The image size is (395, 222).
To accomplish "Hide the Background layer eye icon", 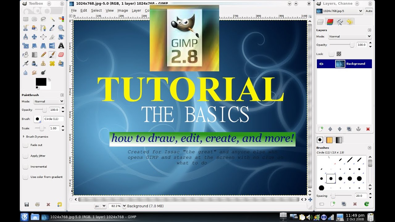I will coord(322,64).
